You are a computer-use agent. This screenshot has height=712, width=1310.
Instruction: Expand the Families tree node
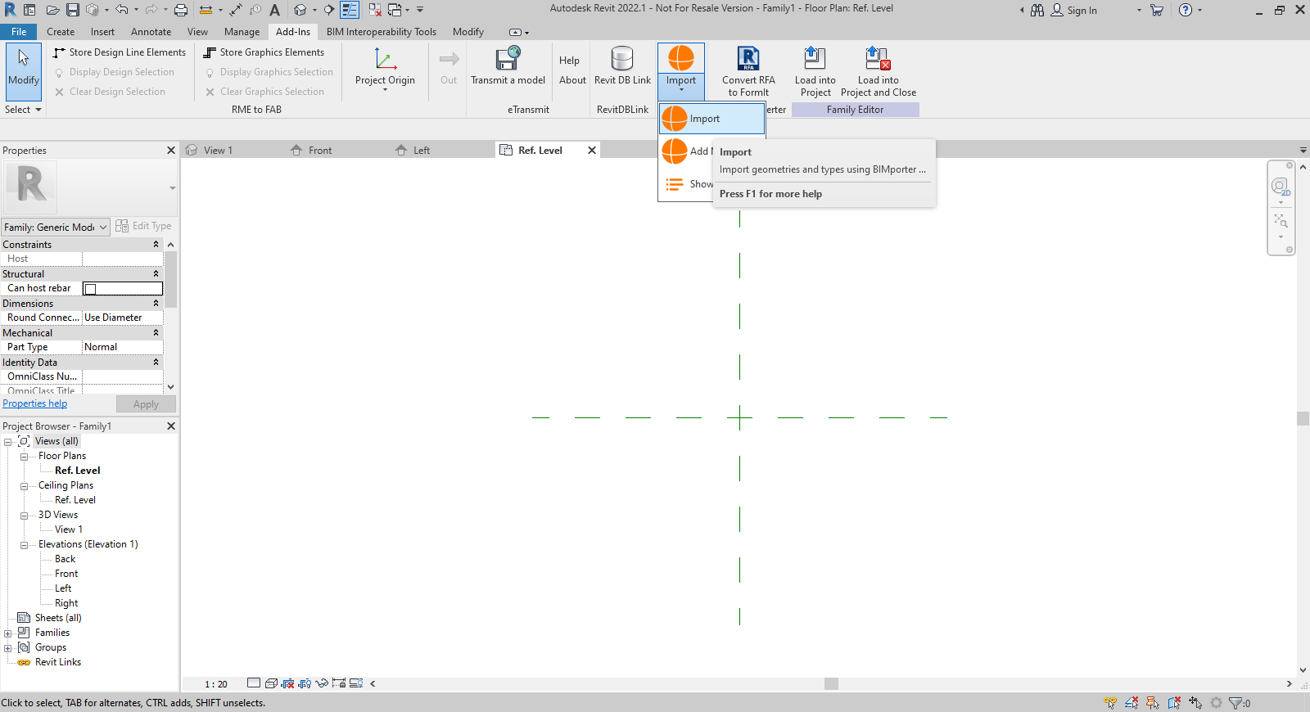8,633
